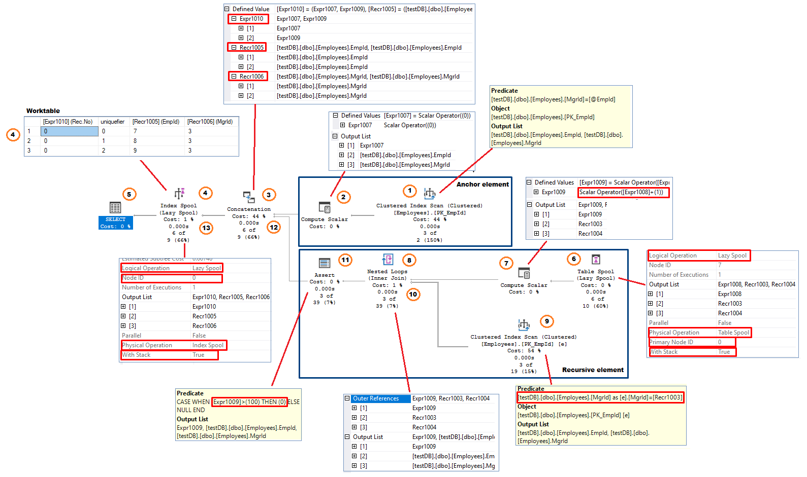Collapse Defined Values [Expr1007] = Scalar Operator((0))
This screenshot has height=477, width=807.
tap(335, 116)
